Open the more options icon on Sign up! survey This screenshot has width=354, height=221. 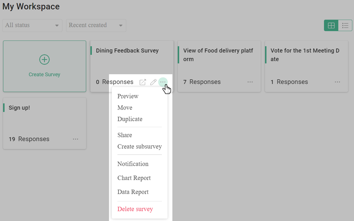tap(75, 139)
